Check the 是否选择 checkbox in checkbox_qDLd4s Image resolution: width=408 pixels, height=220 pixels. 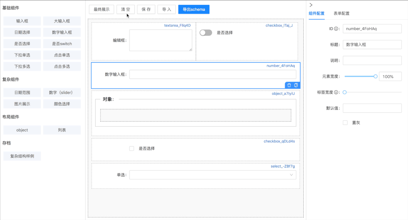[x=131, y=148]
